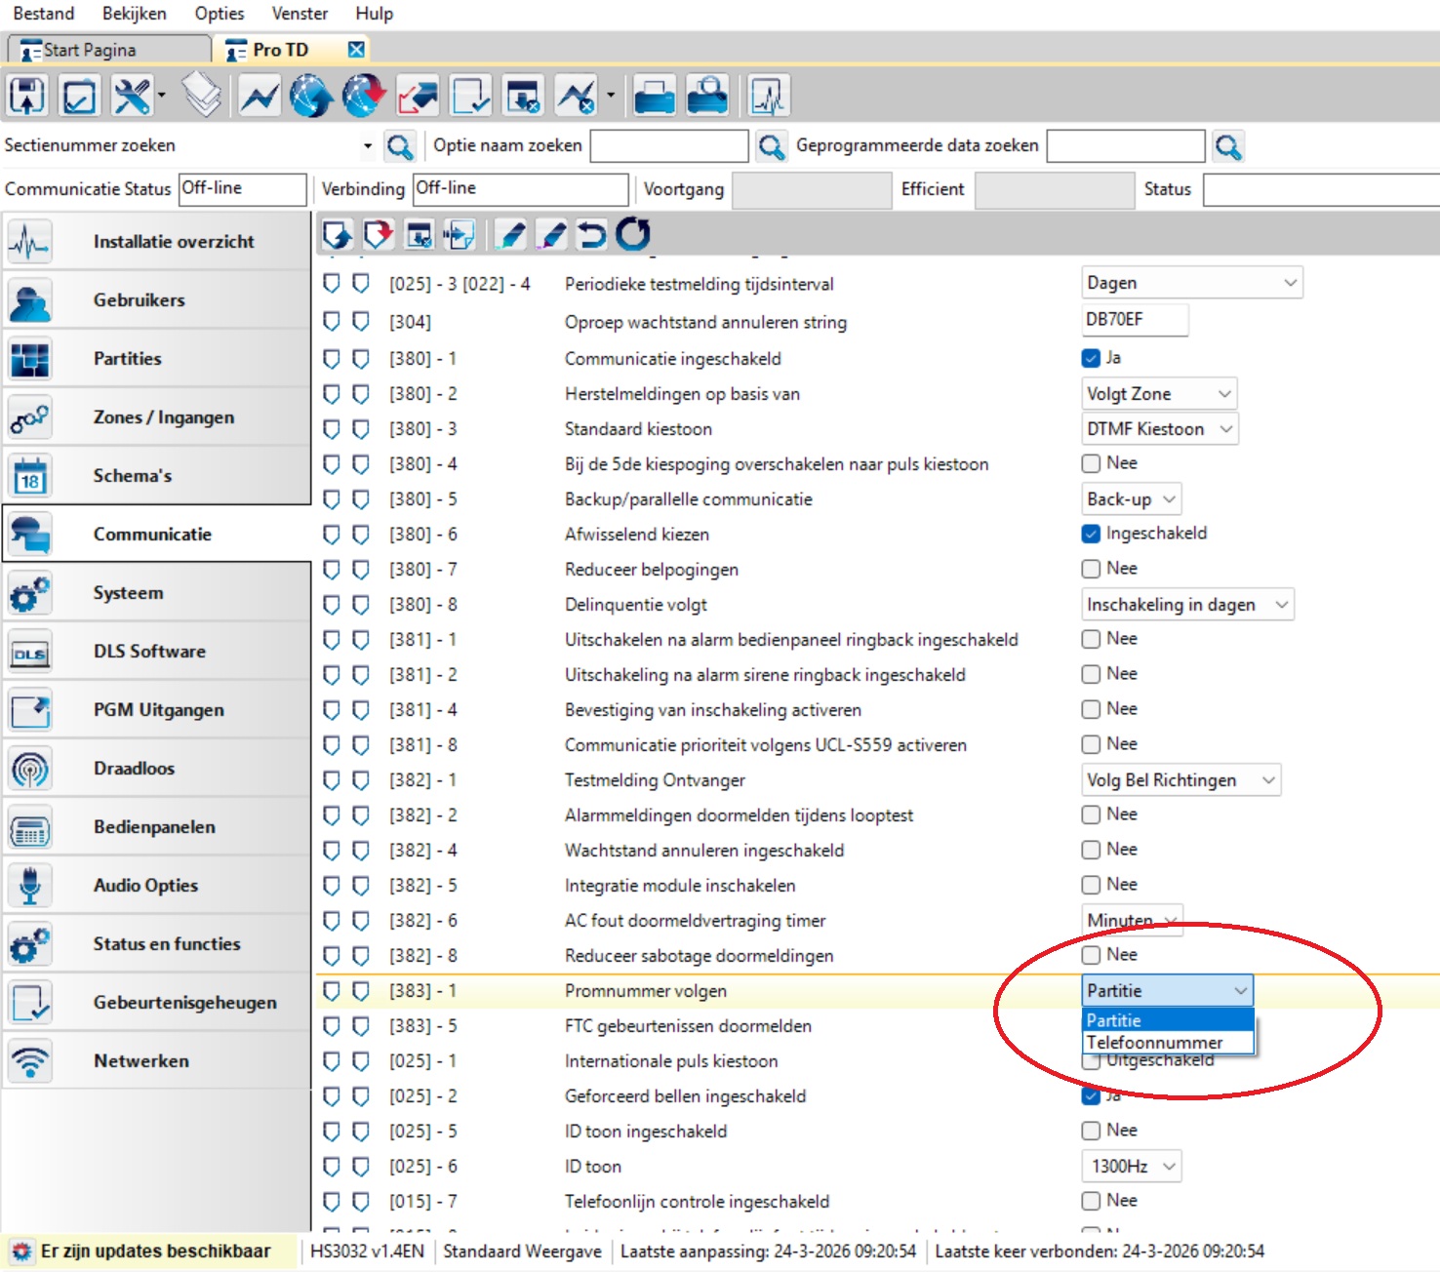Uncheck the Communicatie ingeschakeld checkbox
Screen dimensions: 1440x1272
(1091, 358)
